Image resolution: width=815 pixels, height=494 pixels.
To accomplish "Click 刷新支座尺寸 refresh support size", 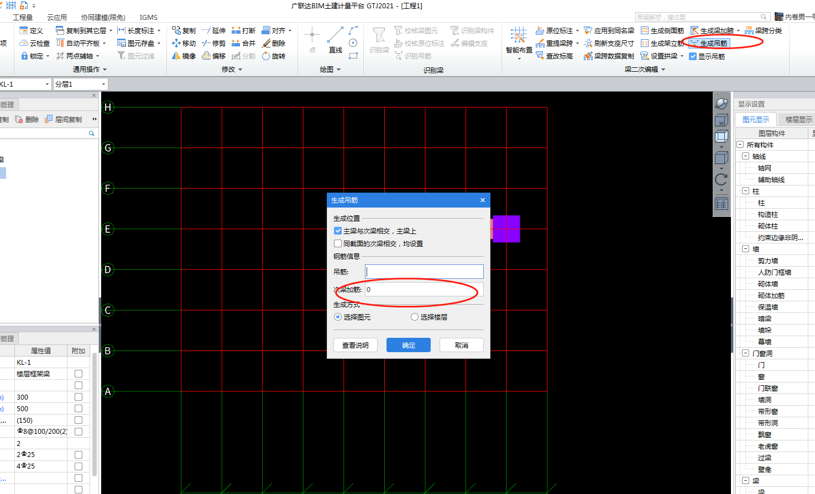I will click(x=609, y=43).
